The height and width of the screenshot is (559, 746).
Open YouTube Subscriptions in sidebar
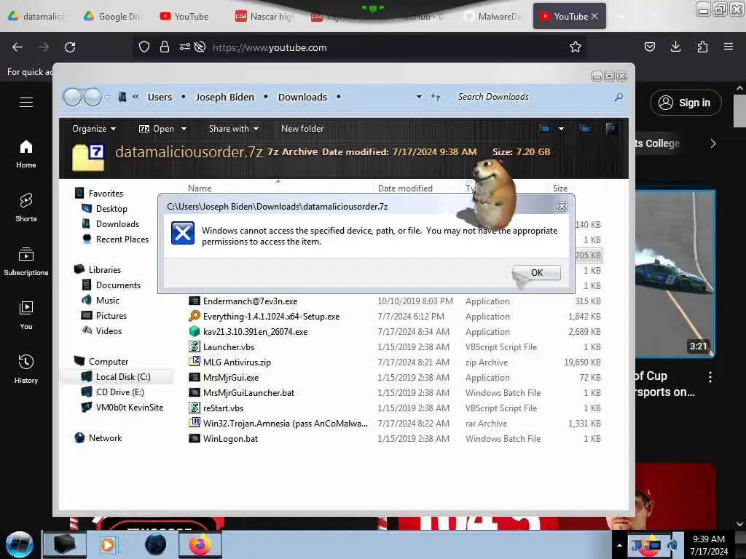pyautogui.click(x=26, y=261)
